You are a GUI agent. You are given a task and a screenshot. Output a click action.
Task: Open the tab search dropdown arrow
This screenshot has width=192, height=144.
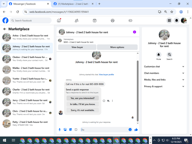(4, 4)
